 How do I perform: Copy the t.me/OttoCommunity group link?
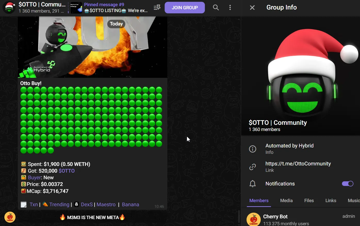pyautogui.click(x=298, y=164)
